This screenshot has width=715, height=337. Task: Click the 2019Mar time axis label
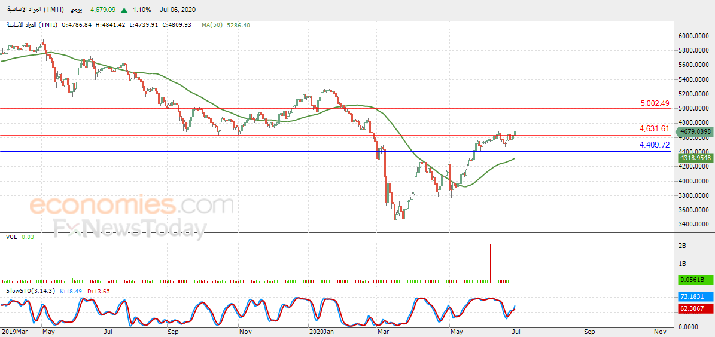pos(14,332)
